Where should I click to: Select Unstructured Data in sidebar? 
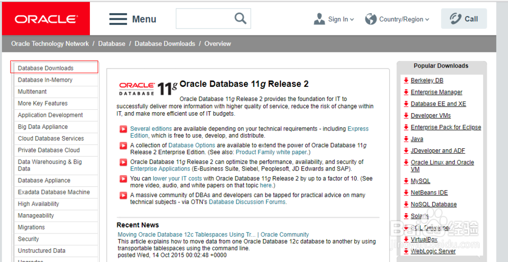[42, 251]
